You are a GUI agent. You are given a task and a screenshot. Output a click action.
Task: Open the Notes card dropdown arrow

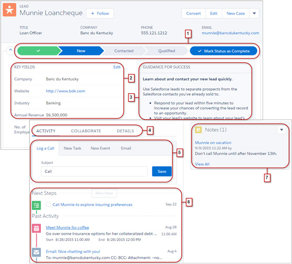tap(281, 130)
